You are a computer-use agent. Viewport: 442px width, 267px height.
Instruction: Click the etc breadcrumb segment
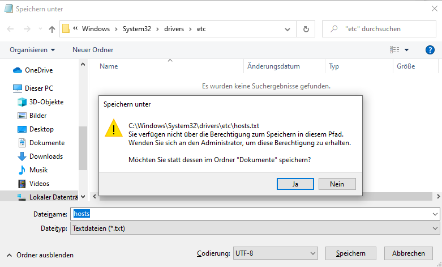click(201, 29)
